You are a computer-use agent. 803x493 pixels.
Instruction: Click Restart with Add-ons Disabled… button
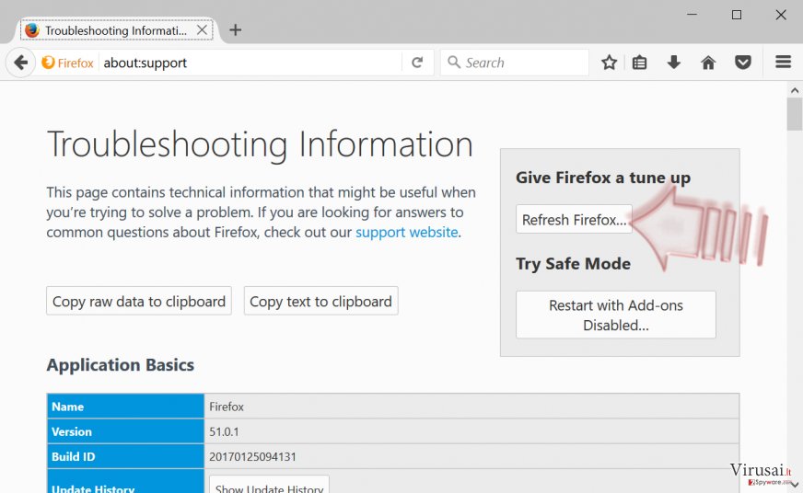coord(615,315)
